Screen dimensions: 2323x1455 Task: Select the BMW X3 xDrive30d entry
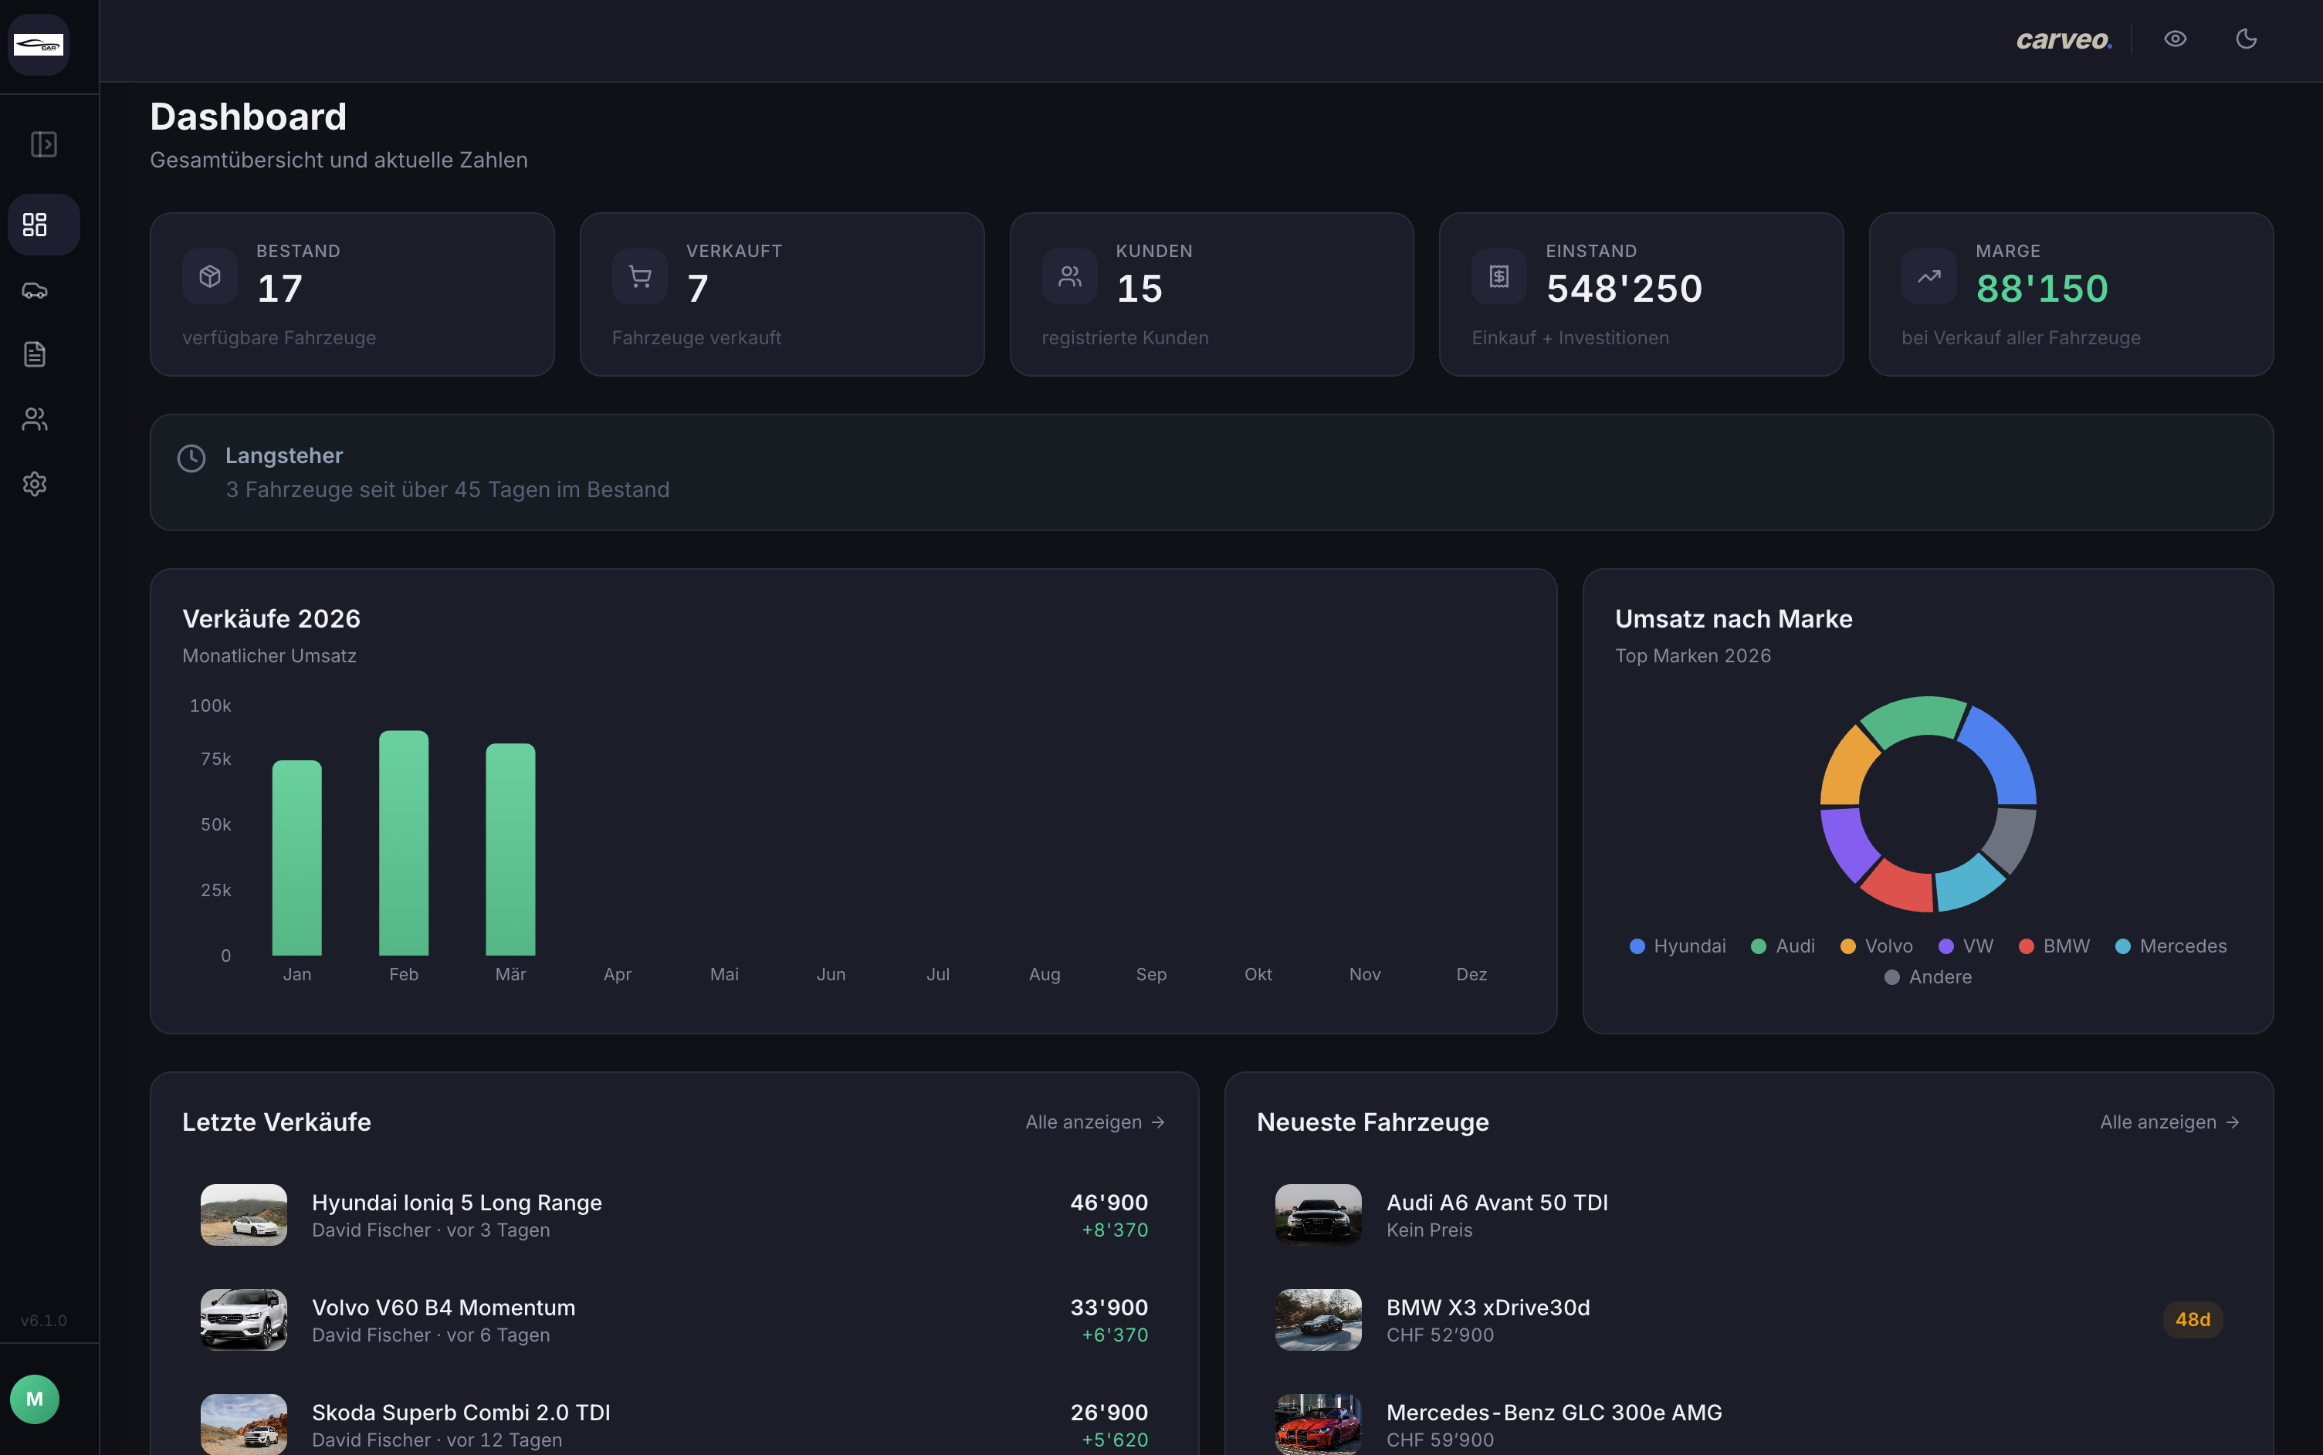pos(1487,1319)
